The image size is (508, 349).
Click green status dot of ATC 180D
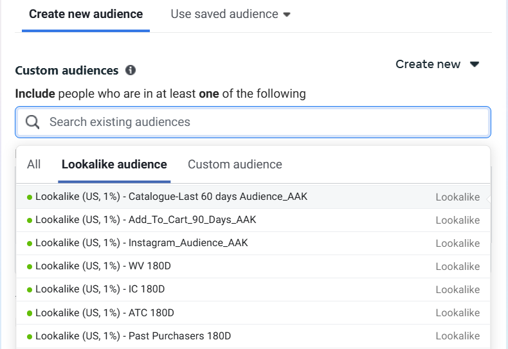[30, 313]
